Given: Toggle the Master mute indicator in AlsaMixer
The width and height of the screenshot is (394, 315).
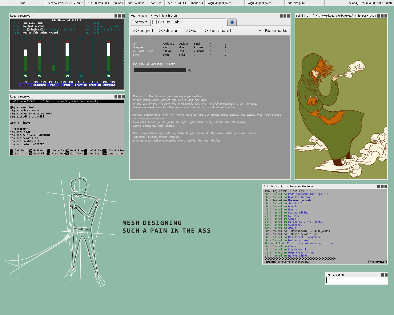Looking at the screenshot, I should pyautogui.click(x=26, y=76).
